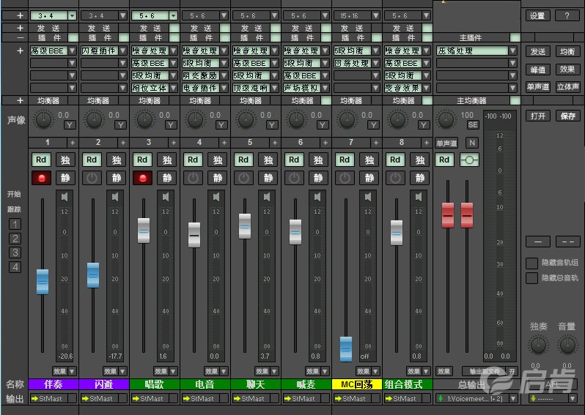Click the speaker icon on channel 1 meter
Screen dimensions: 585x415
[65, 197]
